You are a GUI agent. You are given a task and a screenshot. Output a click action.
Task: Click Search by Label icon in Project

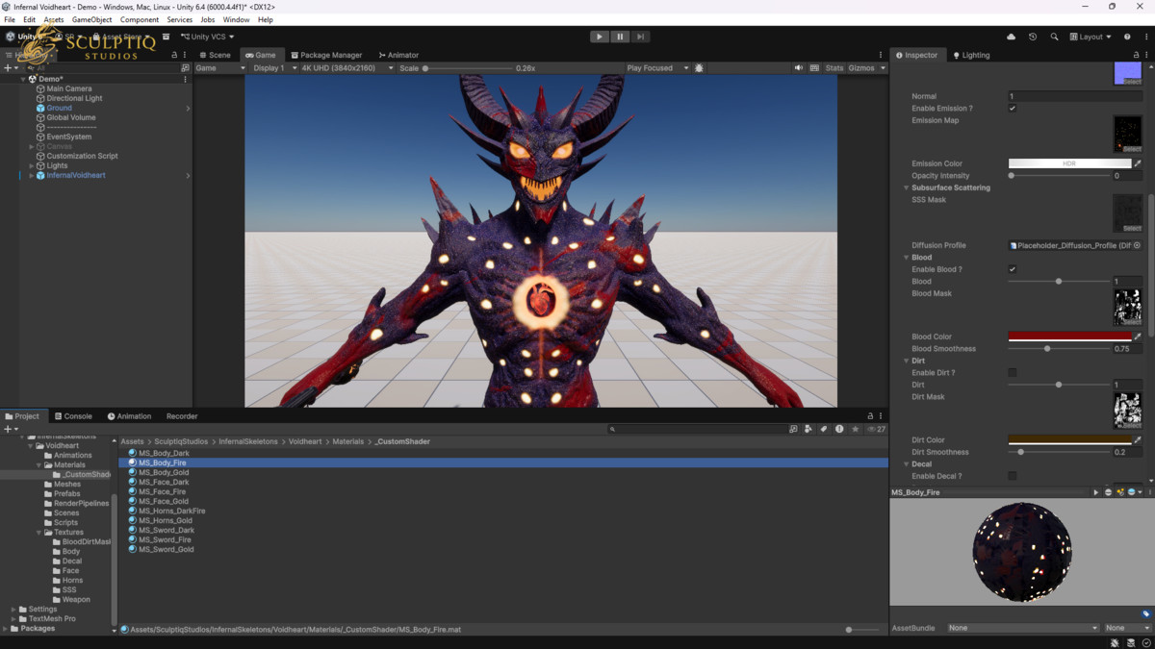coord(824,430)
